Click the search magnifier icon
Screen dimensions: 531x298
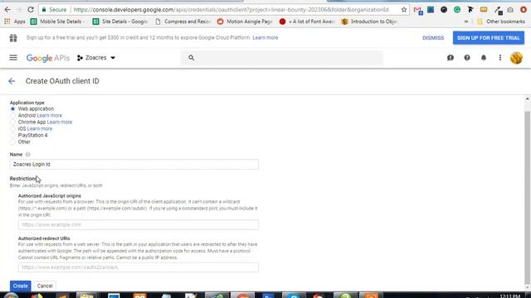(192, 58)
